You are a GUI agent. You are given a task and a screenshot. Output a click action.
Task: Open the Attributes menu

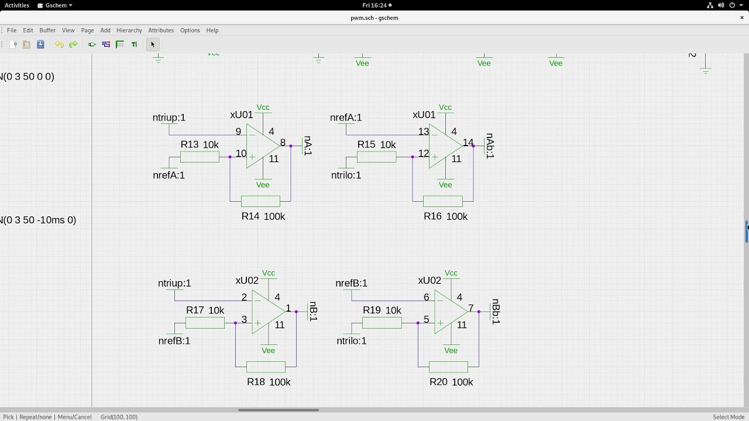161,30
